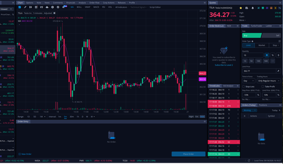Open the Order Book panel menu icon
This screenshot has width=283, height=164.
[x=237, y=26]
